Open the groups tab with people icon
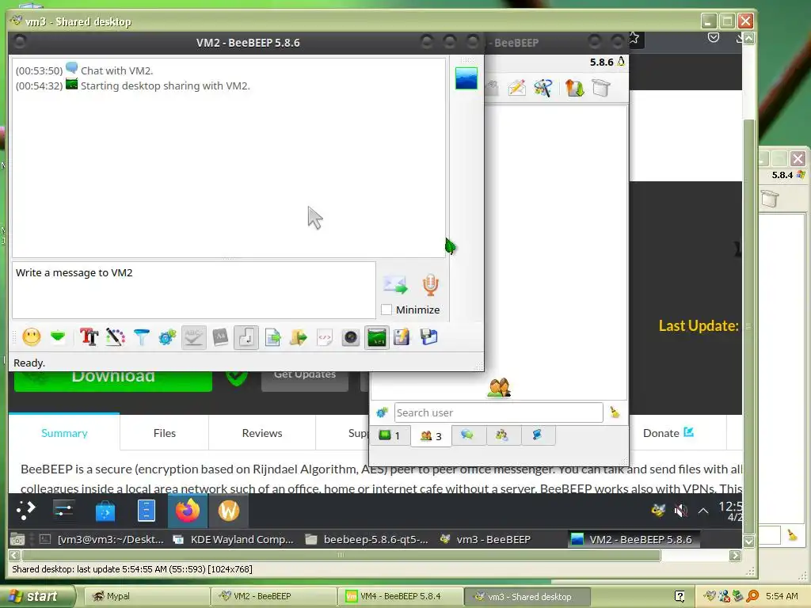This screenshot has width=811, height=608. point(501,435)
